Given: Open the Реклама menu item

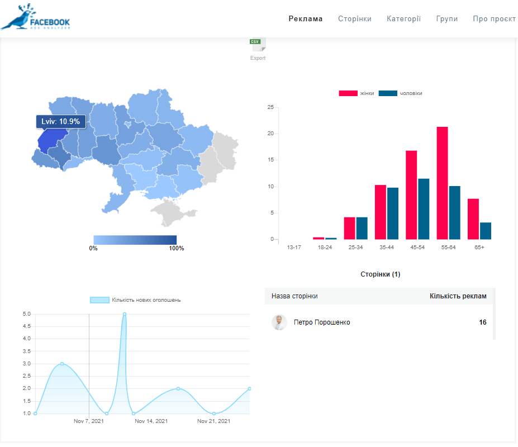Looking at the screenshot, I should [x=306, y=18].
